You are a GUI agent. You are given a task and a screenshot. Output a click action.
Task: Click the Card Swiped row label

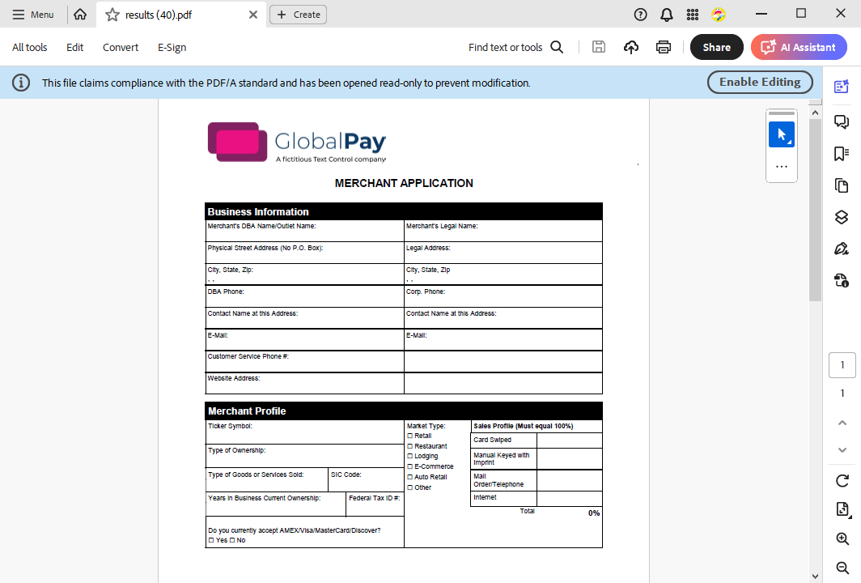(x=493, y=440)
